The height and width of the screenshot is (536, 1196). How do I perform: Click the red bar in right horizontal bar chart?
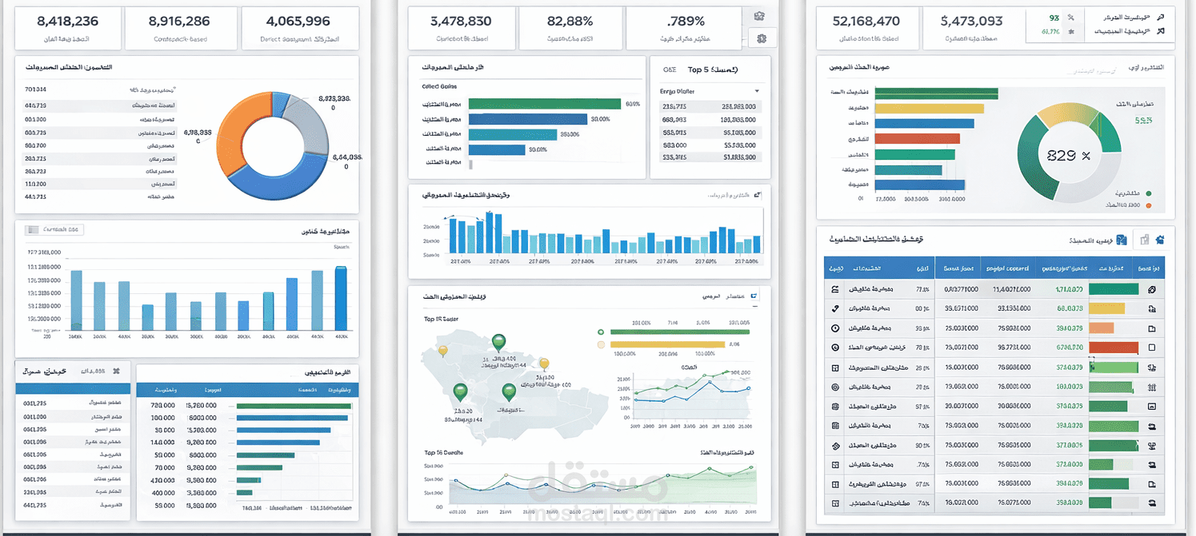(917, 139)
